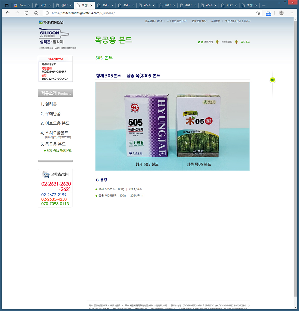Viewport: 299px width, 311px height.
Task: Open a new tab with plus
Action: coord(264,5)
